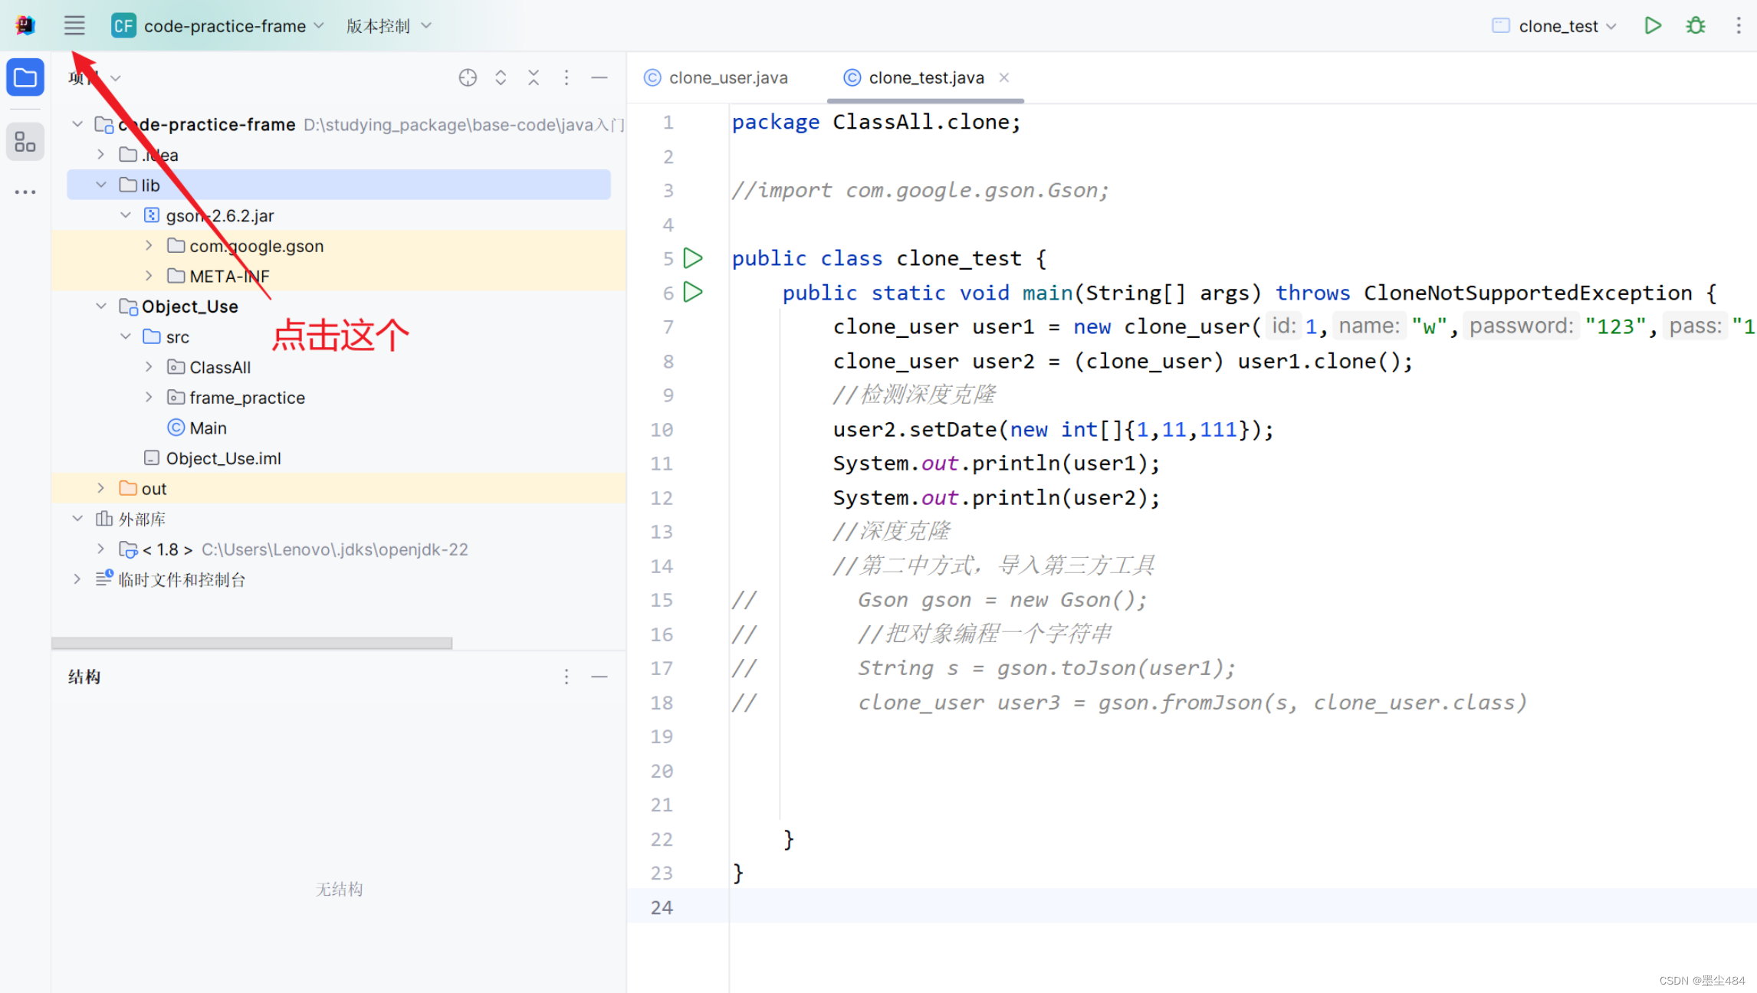1757x993 pixels.
Task: Select the Main class in tree
Action: 207,428
